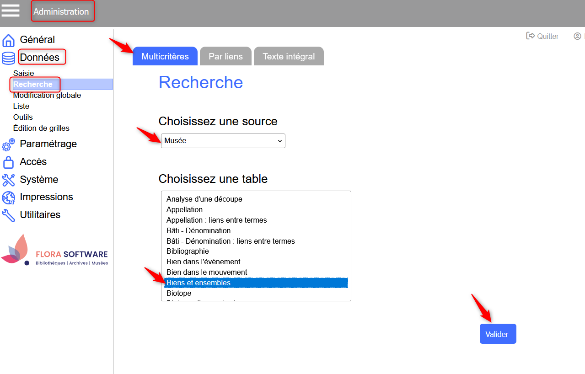585x374 pixels.
Task: Switch to the Texte intégral tab
Action: (289, 57)
